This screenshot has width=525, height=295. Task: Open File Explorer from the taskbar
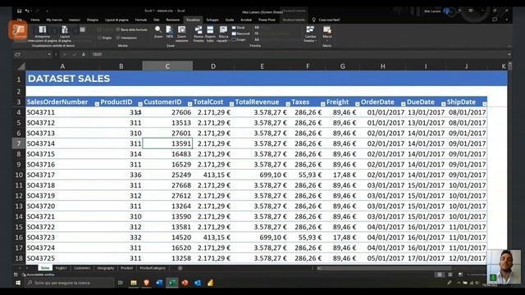[134, 283]
